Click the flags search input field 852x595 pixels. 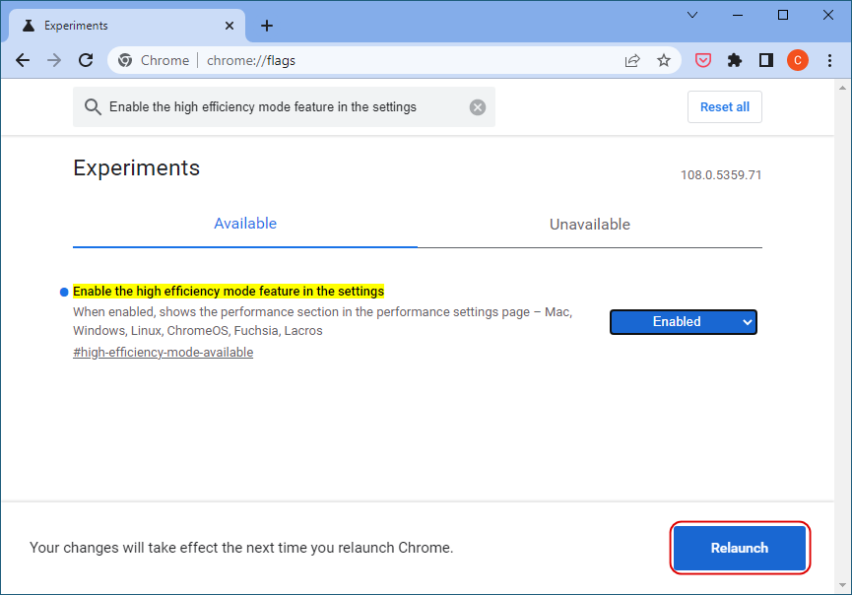285,107
